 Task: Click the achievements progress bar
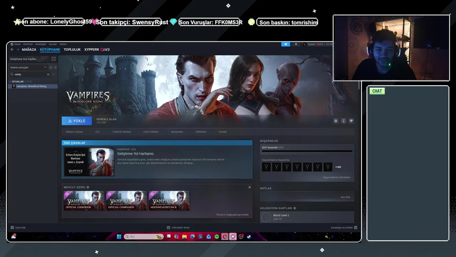coord(307,151)
